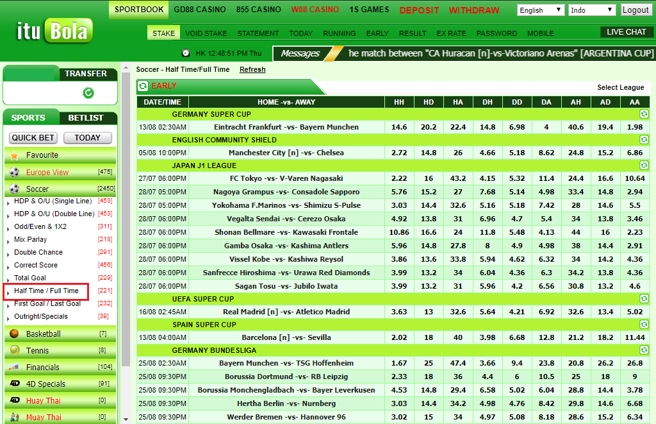Viewport: 656px width, 424px height.
Task: Click Select League
Action: point(620,87)
